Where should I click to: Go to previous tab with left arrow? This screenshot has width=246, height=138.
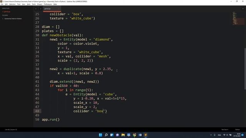tap(36, 9)
